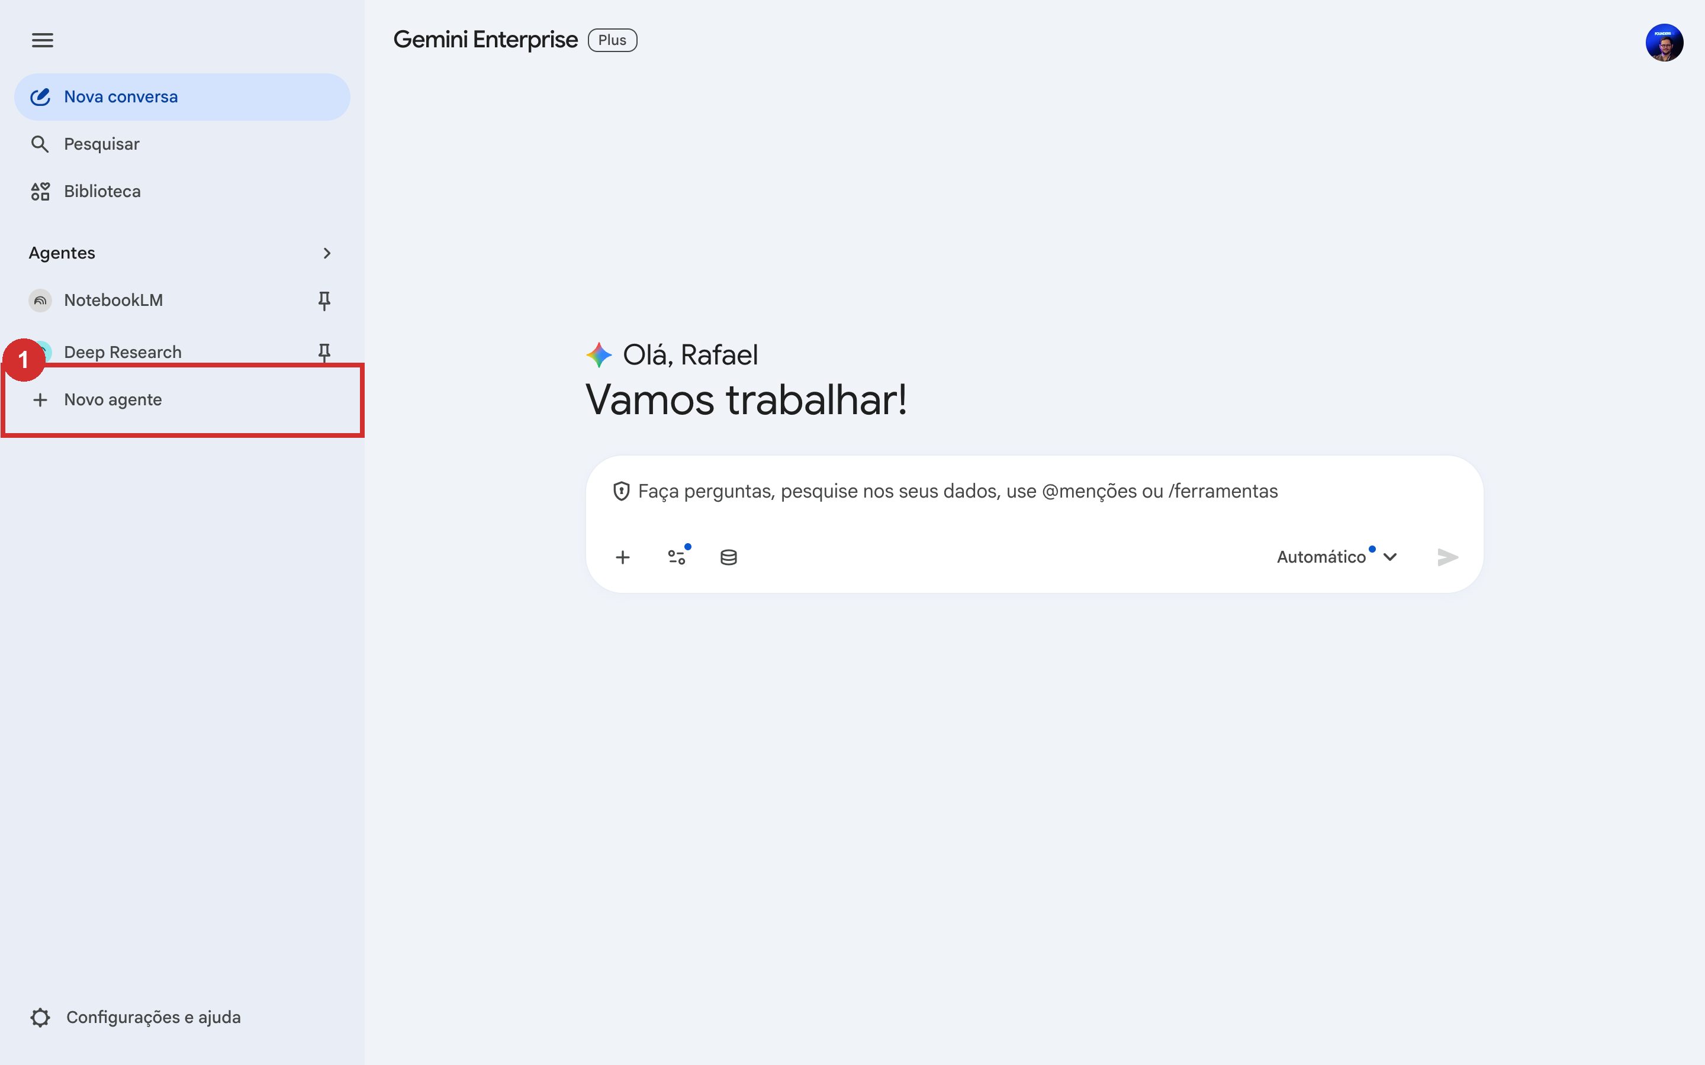The image size is (1705, 1065).
Task: Click the Plus plan badge
Action: click(x=612, y=40)
